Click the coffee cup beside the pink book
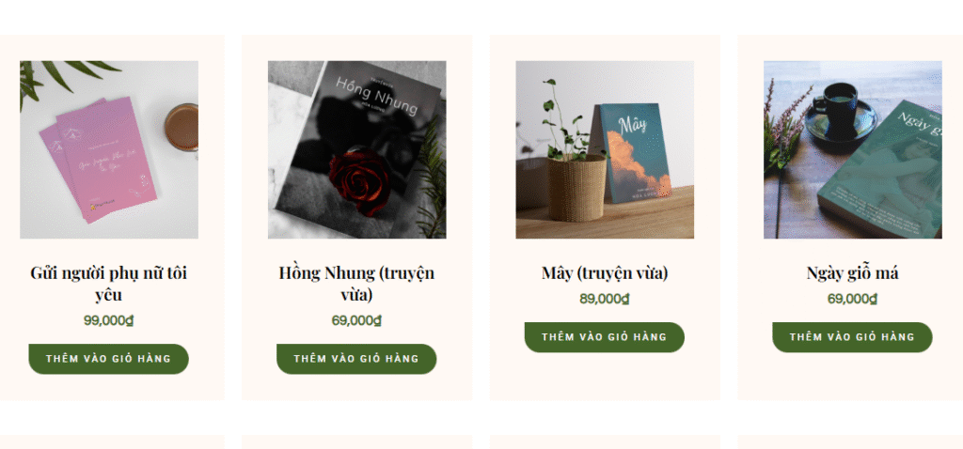963x449 pixels. (x=182, y=127)
